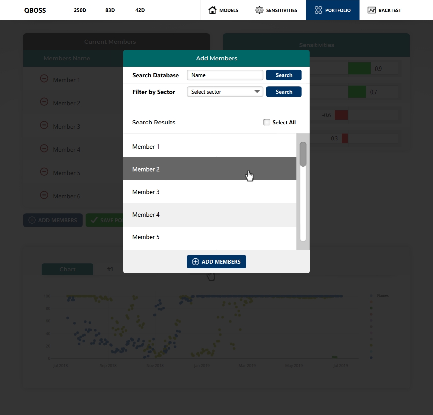Click the -0.6 sensitivity bar
The width and height of the screenshot is (433, 415).
coord(341,115)
